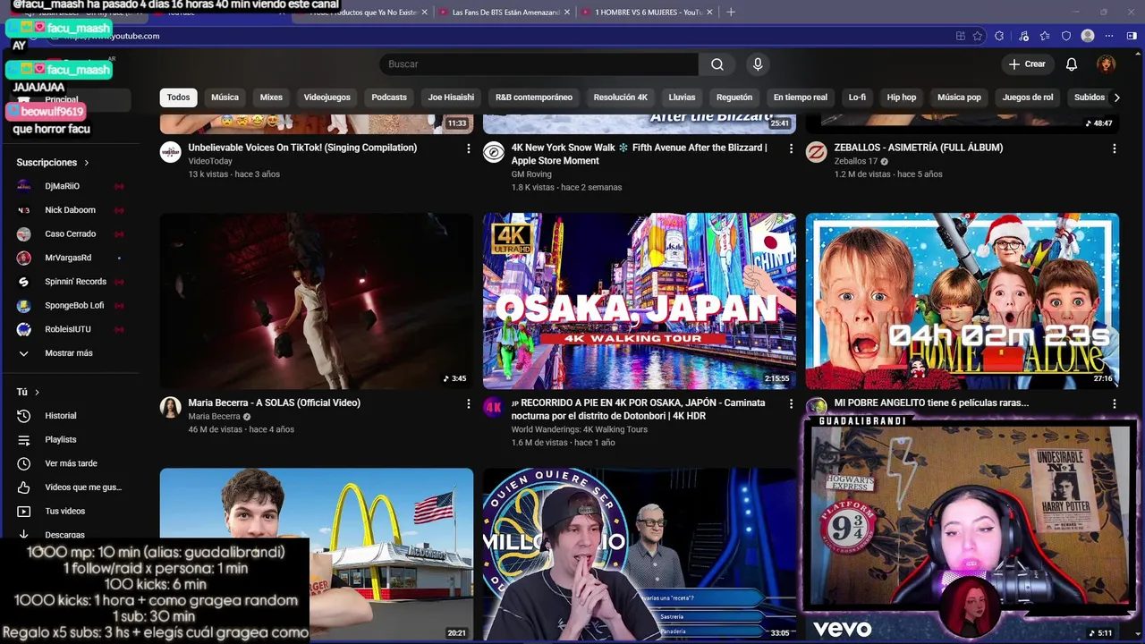
Task: Open options menu for 4K New York Snow Walk
Action: click(x=791, y=148)
